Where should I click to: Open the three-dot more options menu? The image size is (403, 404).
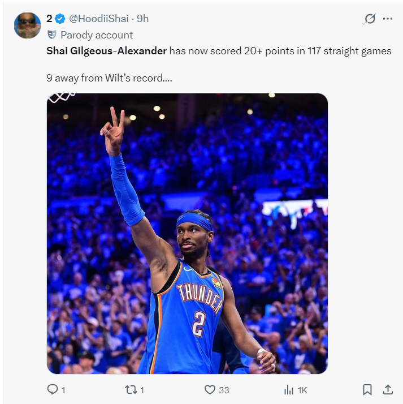(x=388, y=19)
